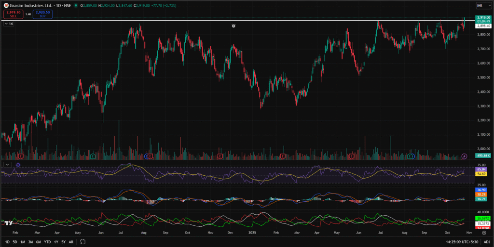Click the purple indicator icon in RSI pane

18,165
